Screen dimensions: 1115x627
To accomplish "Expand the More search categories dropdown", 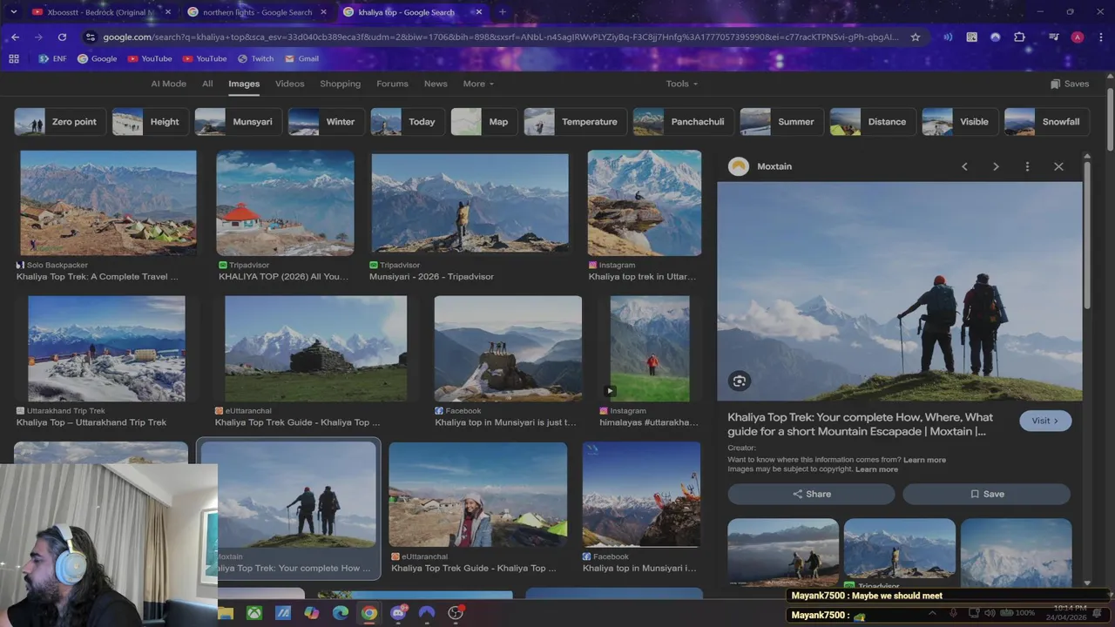I will pos(478,84).
